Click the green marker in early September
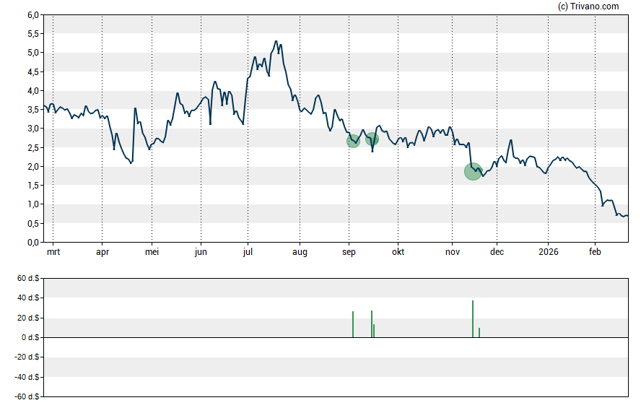 click(x=353, y=141)
